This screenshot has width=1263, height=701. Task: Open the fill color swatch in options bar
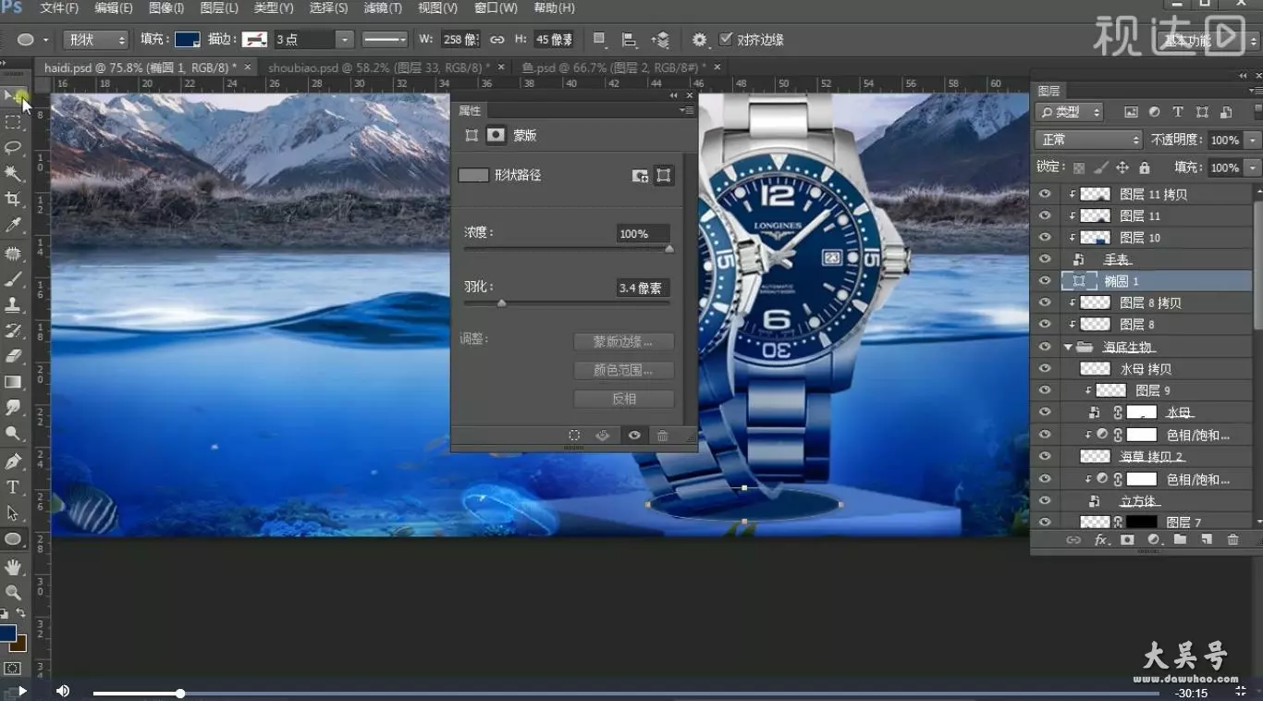188,40
